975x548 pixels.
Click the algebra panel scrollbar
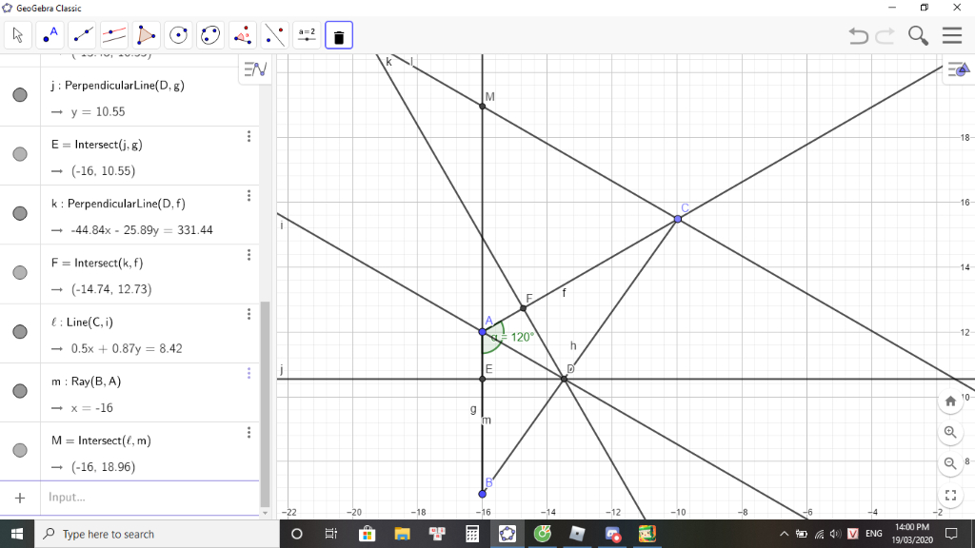click(266, 403)
